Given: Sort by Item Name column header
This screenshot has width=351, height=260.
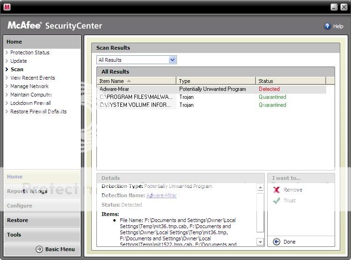Looking at the screenshot, I should click(137, 81).
